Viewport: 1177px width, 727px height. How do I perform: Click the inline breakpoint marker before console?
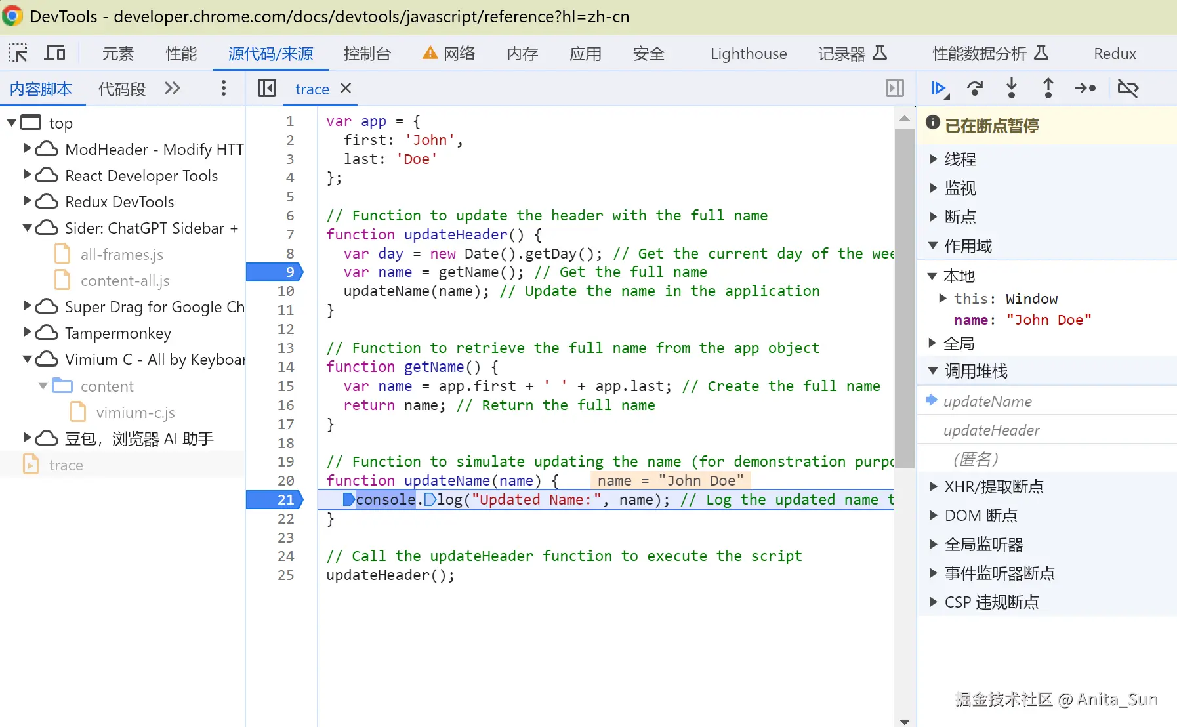[x=349, y=500]
